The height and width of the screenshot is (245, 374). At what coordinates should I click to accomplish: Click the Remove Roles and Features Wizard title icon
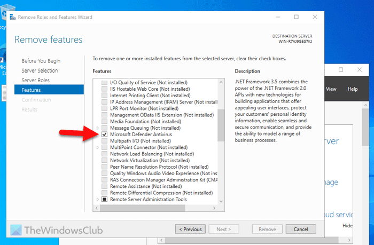coord(11,18)
